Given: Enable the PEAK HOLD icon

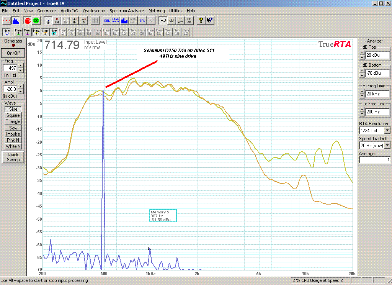Looking at the screenshot, I should pyautogui.click(x=116, y=21).
